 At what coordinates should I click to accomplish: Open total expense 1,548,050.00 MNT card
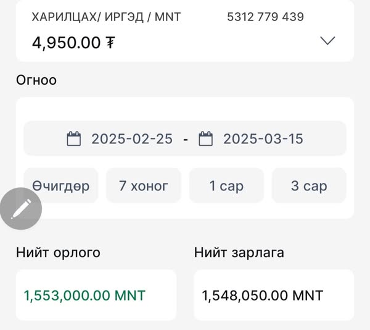click(274, 295)
